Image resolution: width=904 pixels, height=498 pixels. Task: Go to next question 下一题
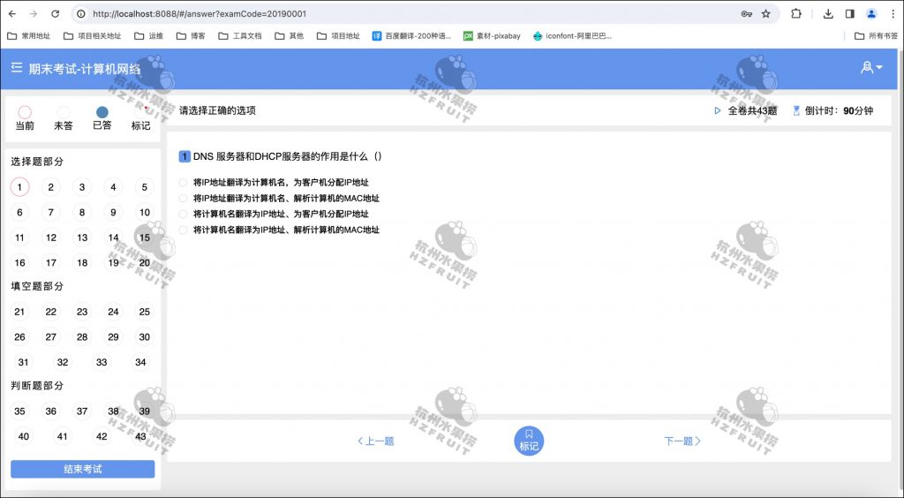[682, 441]
